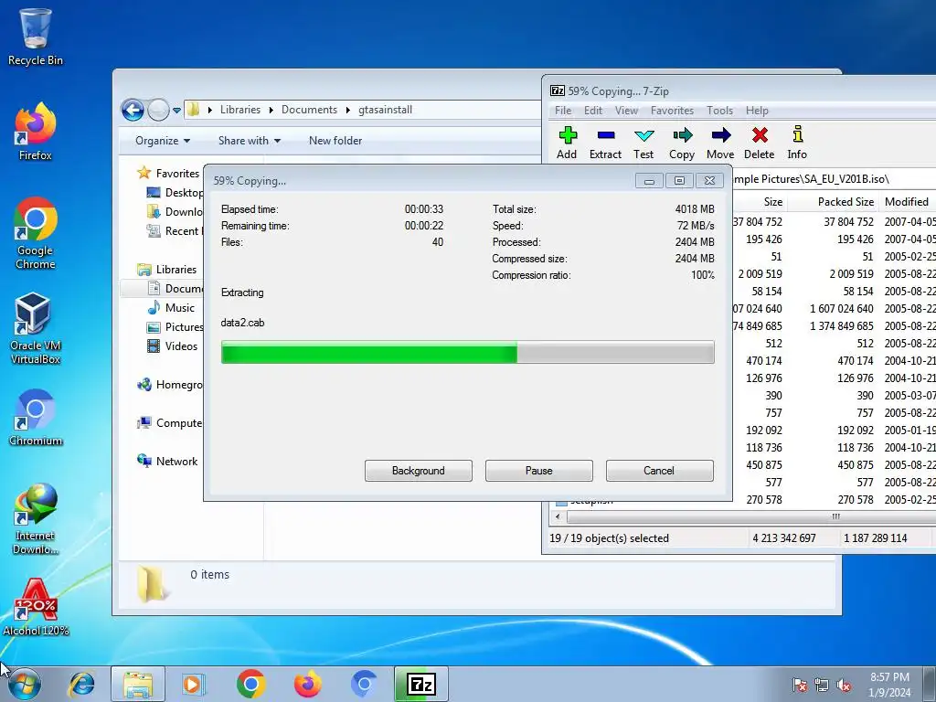Click New folder in Explorer toolbar
936x702 pixels.
[x=335, y=141]
